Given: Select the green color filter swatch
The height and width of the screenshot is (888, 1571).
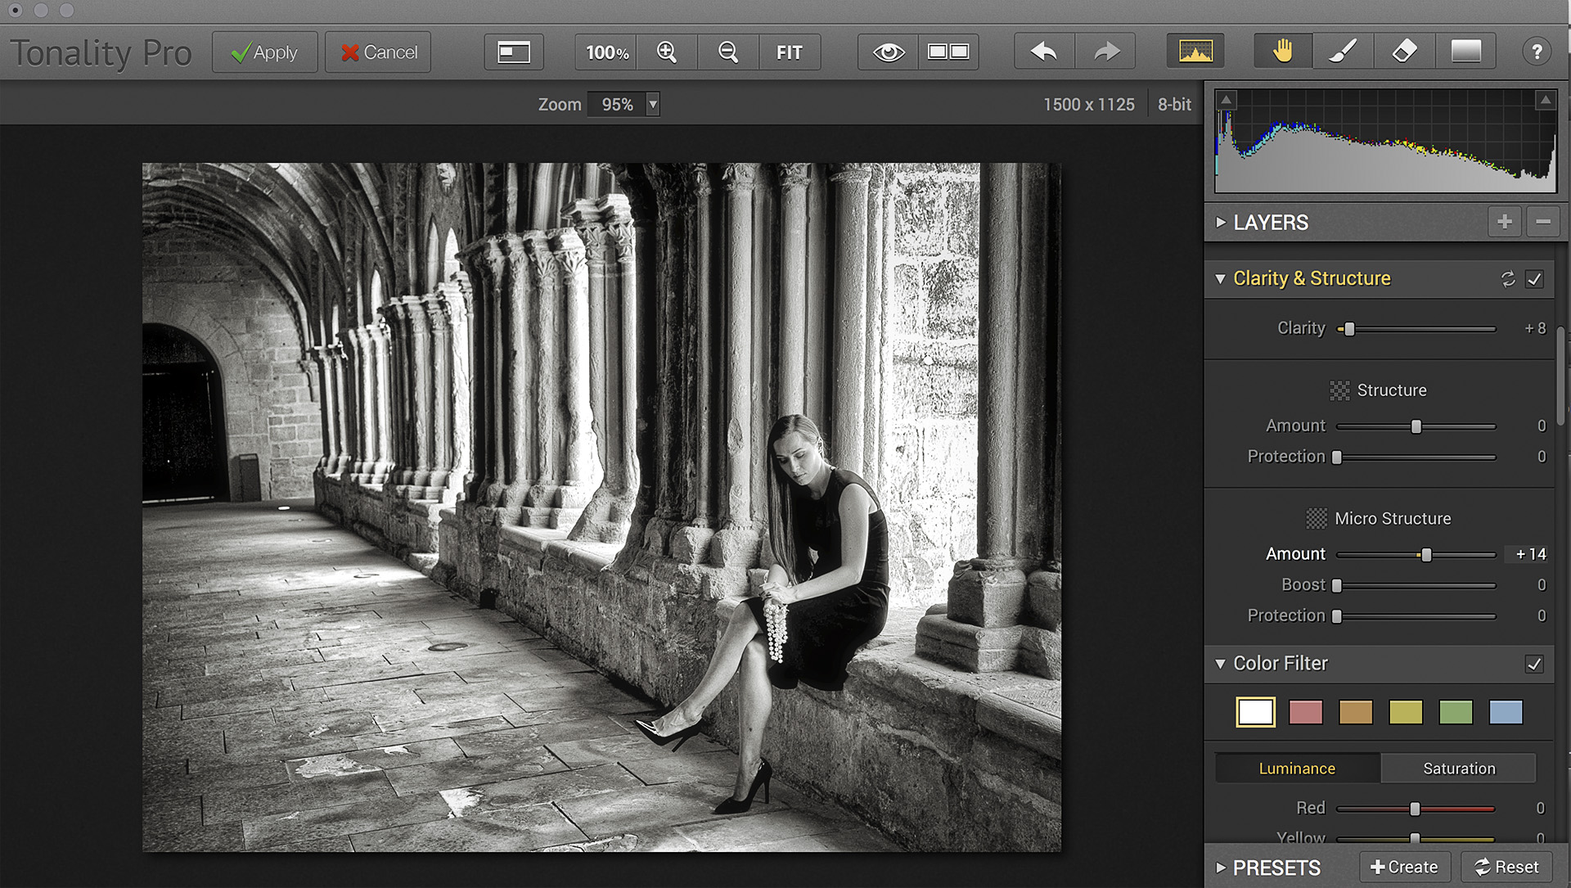Looking at the screenshot, I should click(x=1456, y=712).
